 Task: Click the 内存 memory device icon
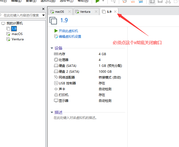(x=56, y=54)
